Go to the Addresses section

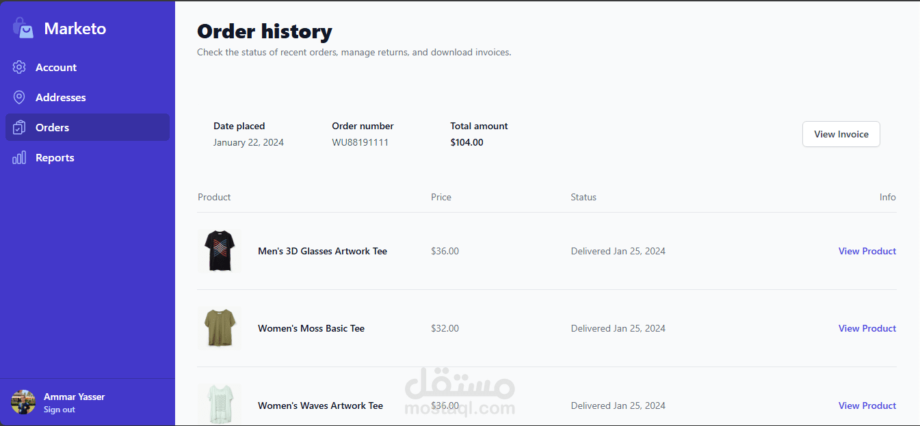[61, 97]
